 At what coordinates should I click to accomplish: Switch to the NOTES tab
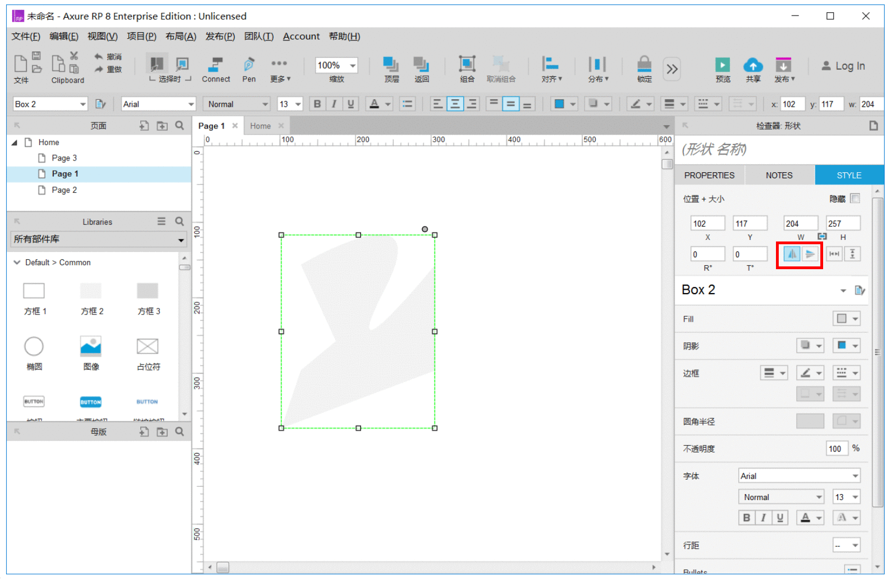click(779, 175)
